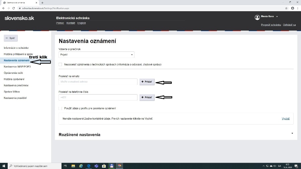Open the Mesto Ilava account dropdown arrow

277,17
